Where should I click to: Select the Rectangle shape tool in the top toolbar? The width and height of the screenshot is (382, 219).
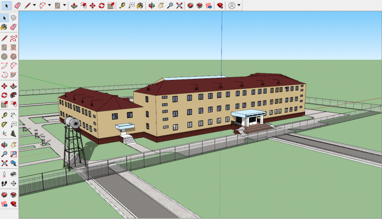[x=57, y=6]
